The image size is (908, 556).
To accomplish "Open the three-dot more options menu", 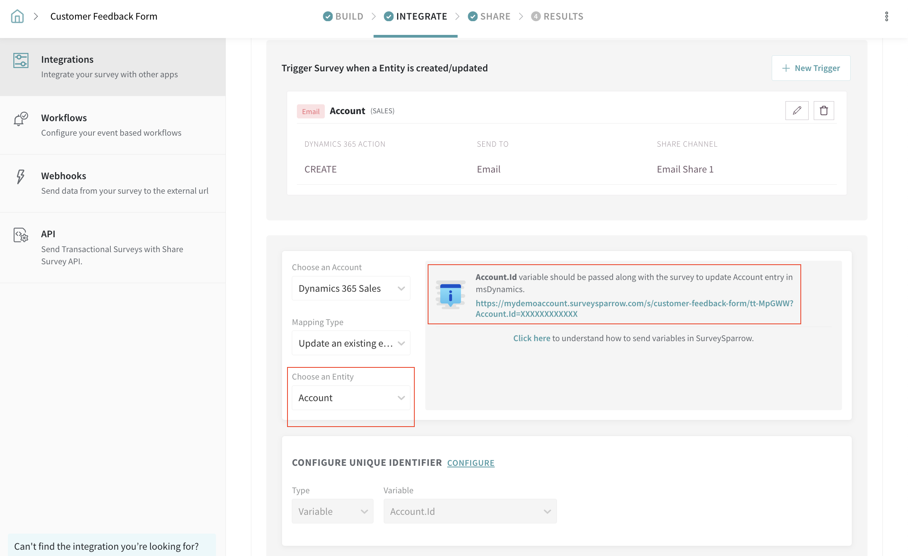I will [886, 16].
